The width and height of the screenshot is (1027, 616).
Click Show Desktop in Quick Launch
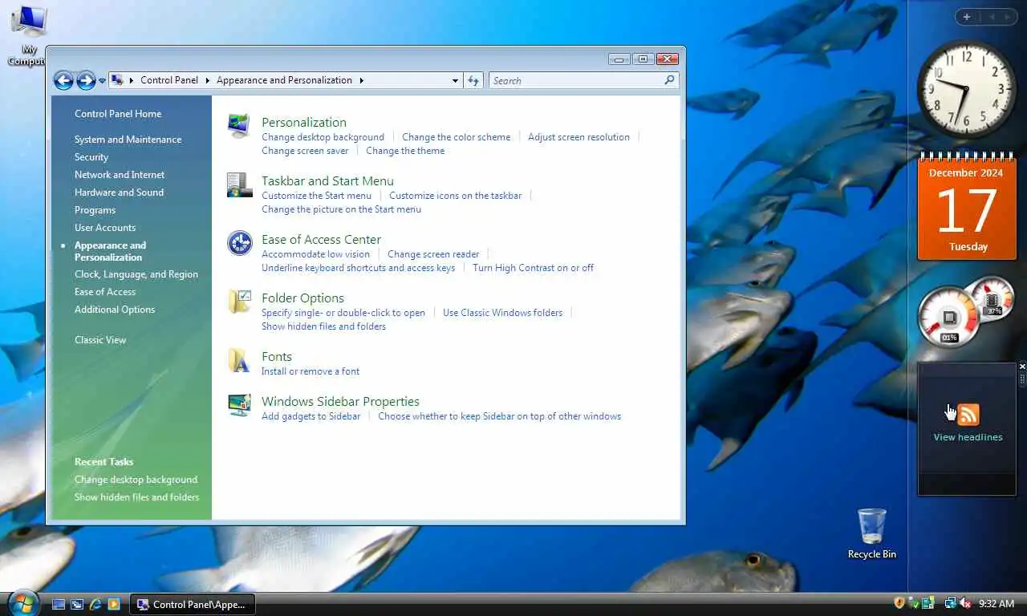(x=59, y=604)
